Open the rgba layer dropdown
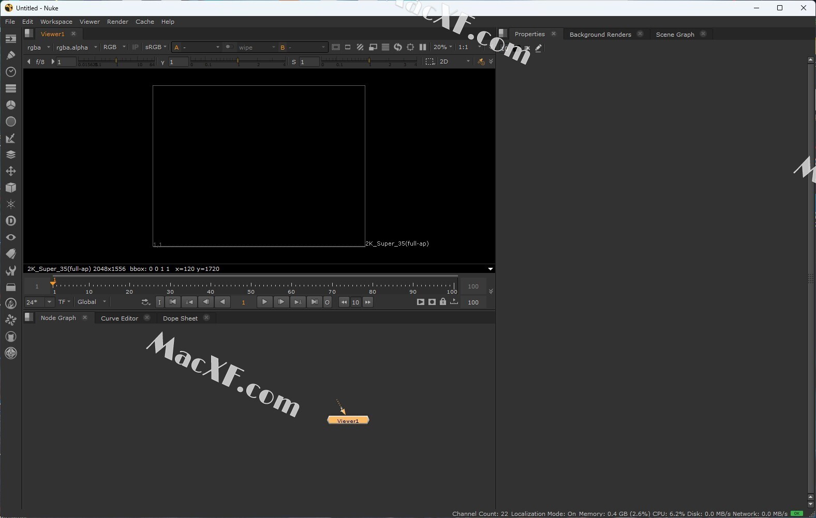Viewport: 816px width, 518px height. pyautogui.click(x=39, y=47)
